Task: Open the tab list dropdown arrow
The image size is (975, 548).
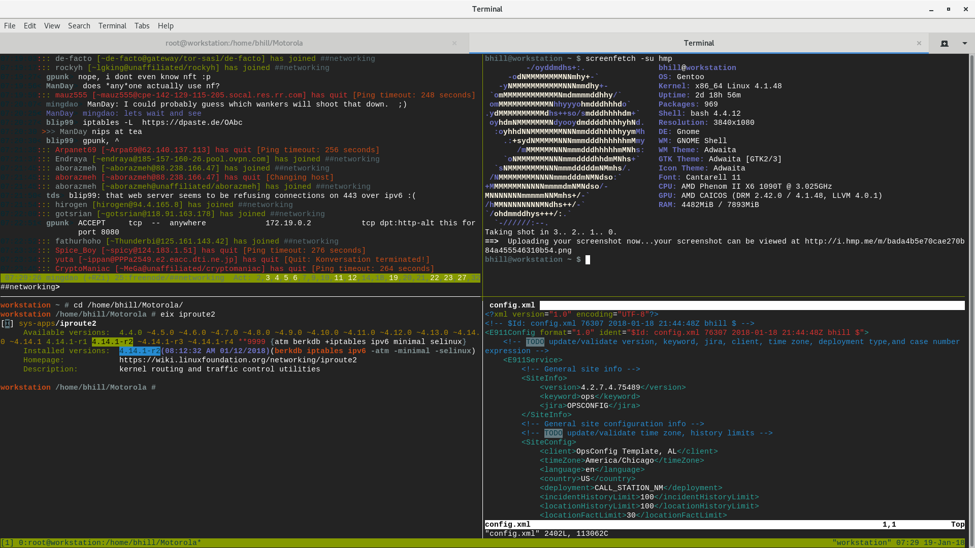Action: [x=964, y=43]
